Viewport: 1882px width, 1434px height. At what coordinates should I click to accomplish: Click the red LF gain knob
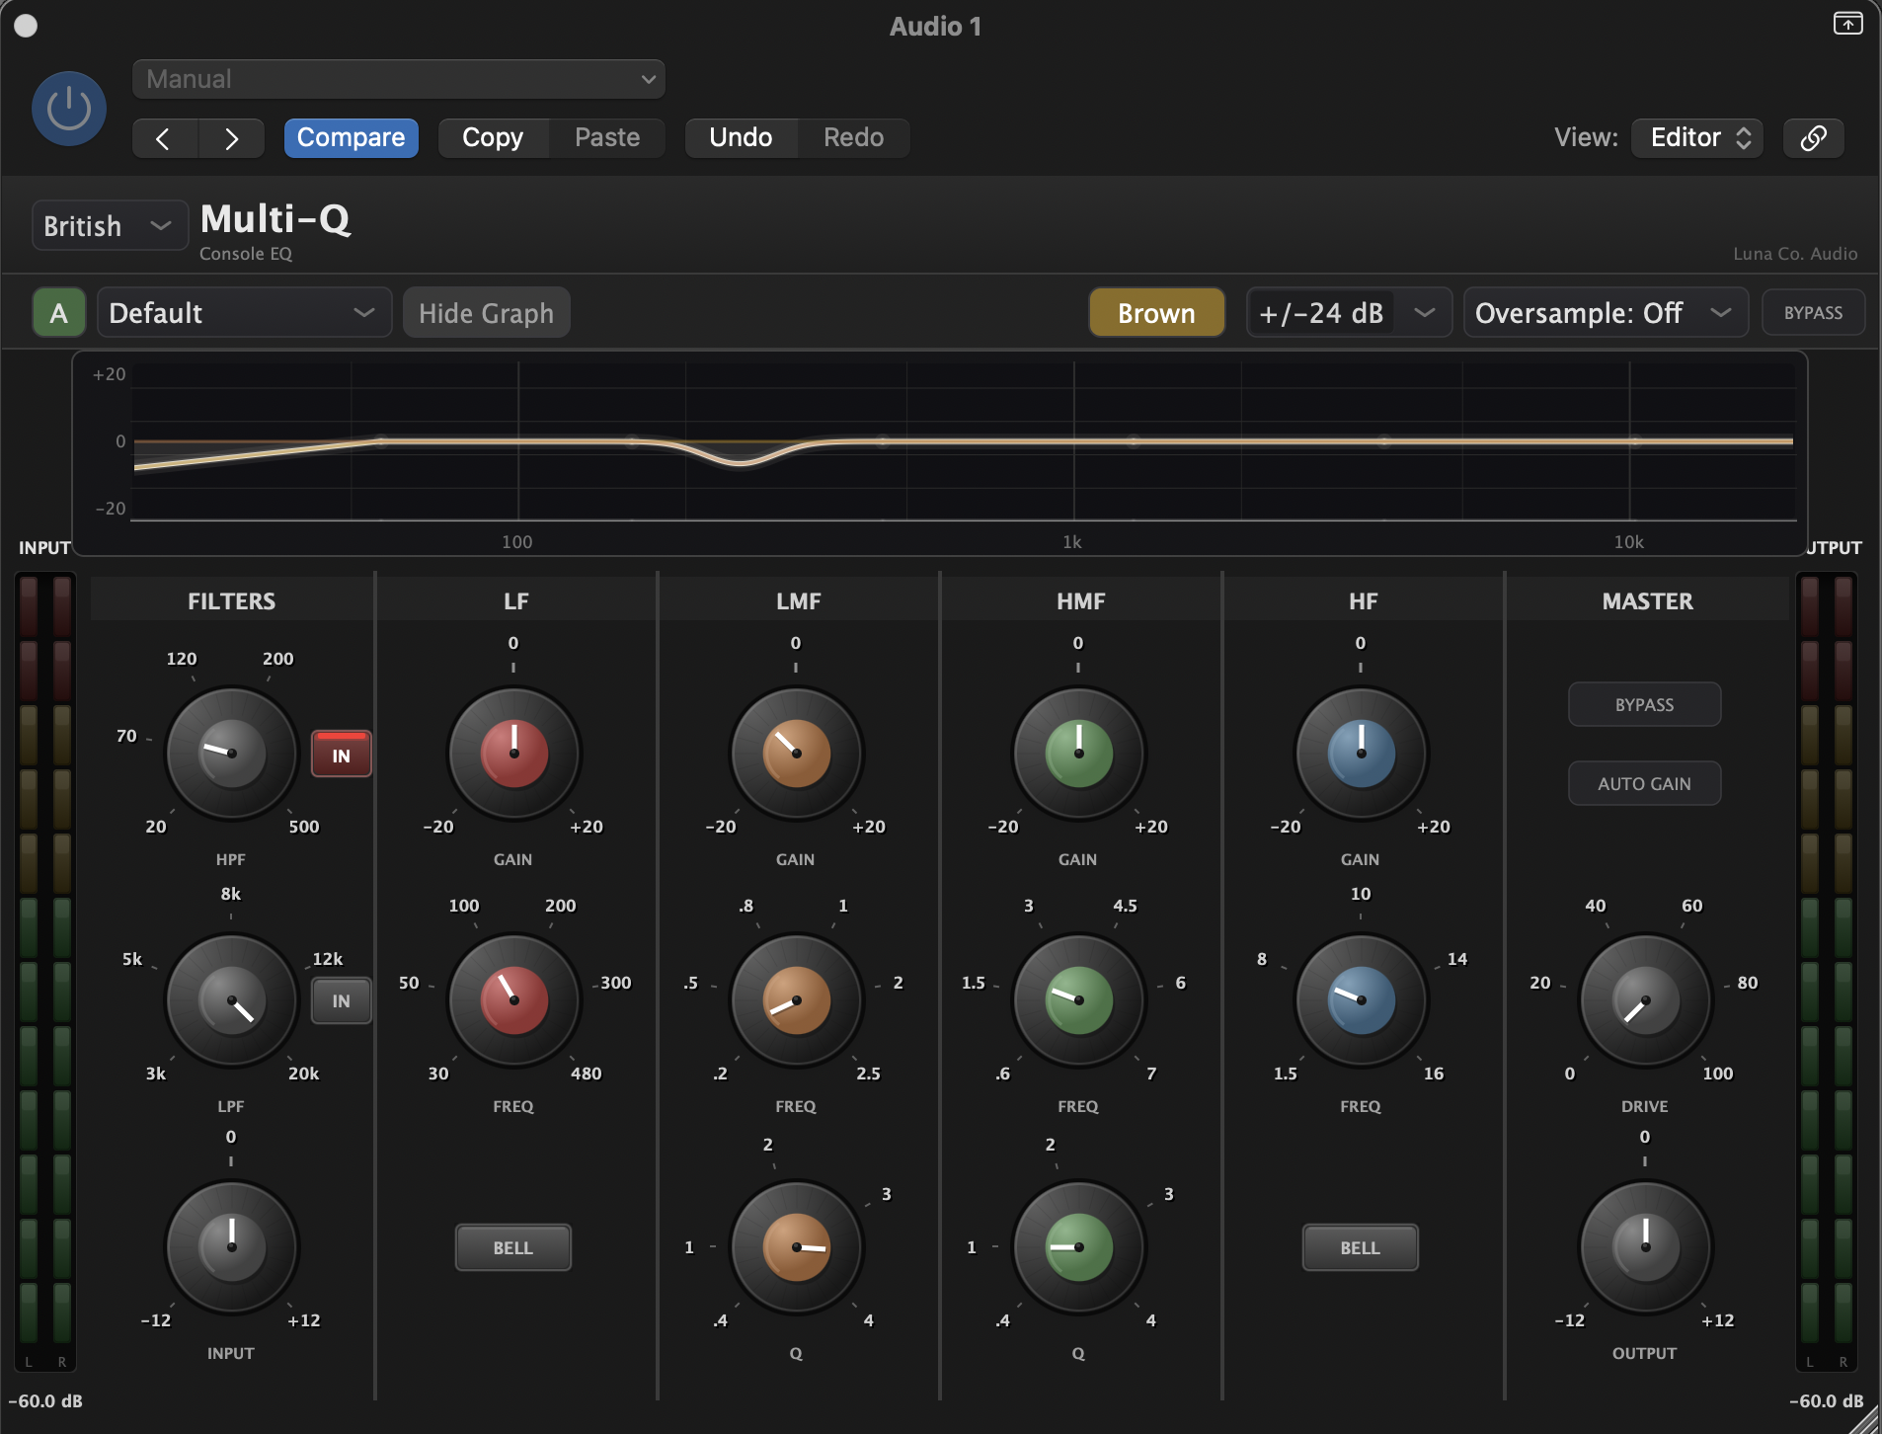coord(513,754)
